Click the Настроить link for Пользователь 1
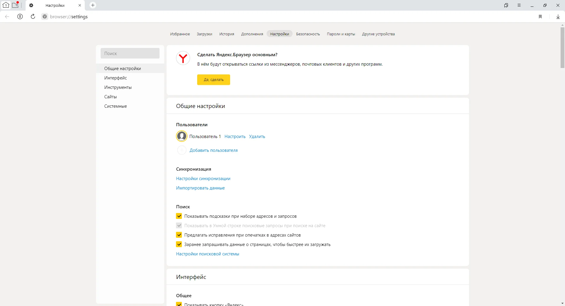565x306 pixels. 235,137
